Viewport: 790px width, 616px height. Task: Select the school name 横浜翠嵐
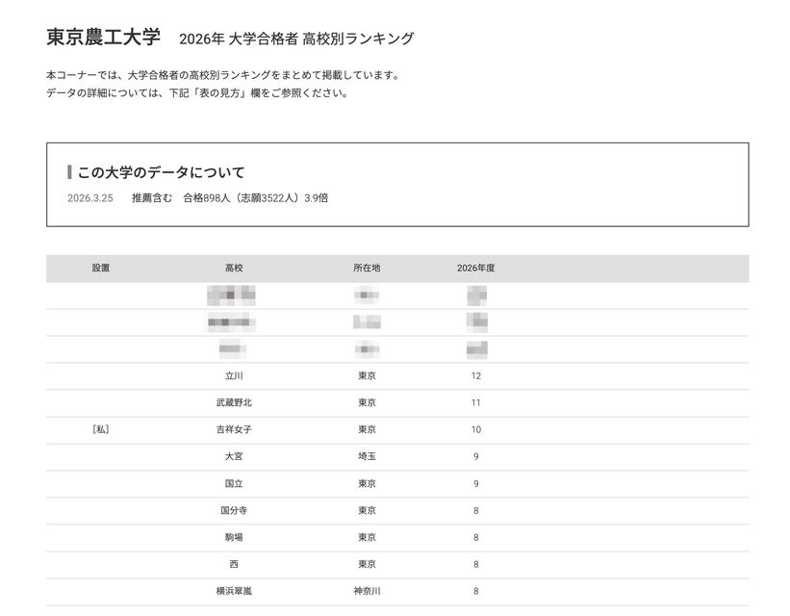pos(234,591)
